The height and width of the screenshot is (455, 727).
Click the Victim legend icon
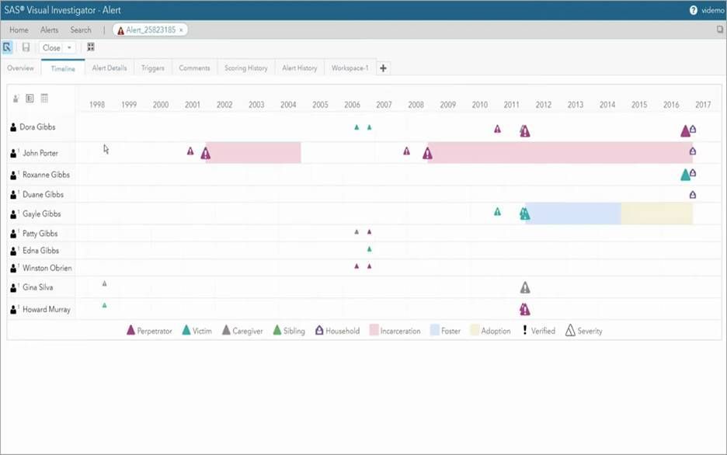click(186, 330)
